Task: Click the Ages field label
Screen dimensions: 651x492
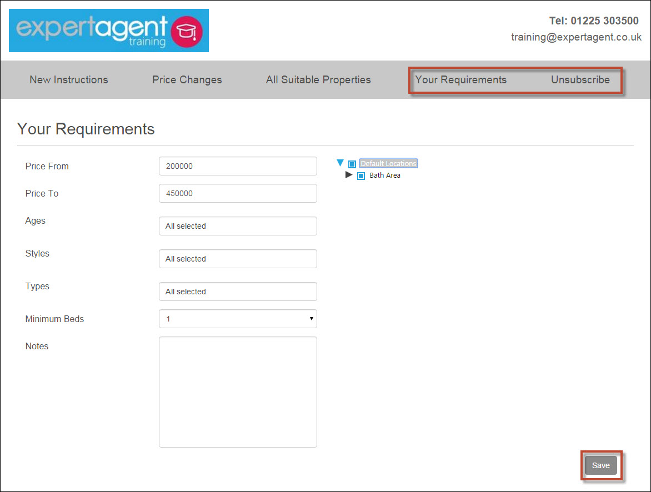Action: coord(36,221)
